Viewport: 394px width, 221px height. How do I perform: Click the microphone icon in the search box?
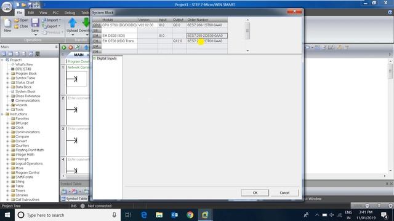point(115,215)
